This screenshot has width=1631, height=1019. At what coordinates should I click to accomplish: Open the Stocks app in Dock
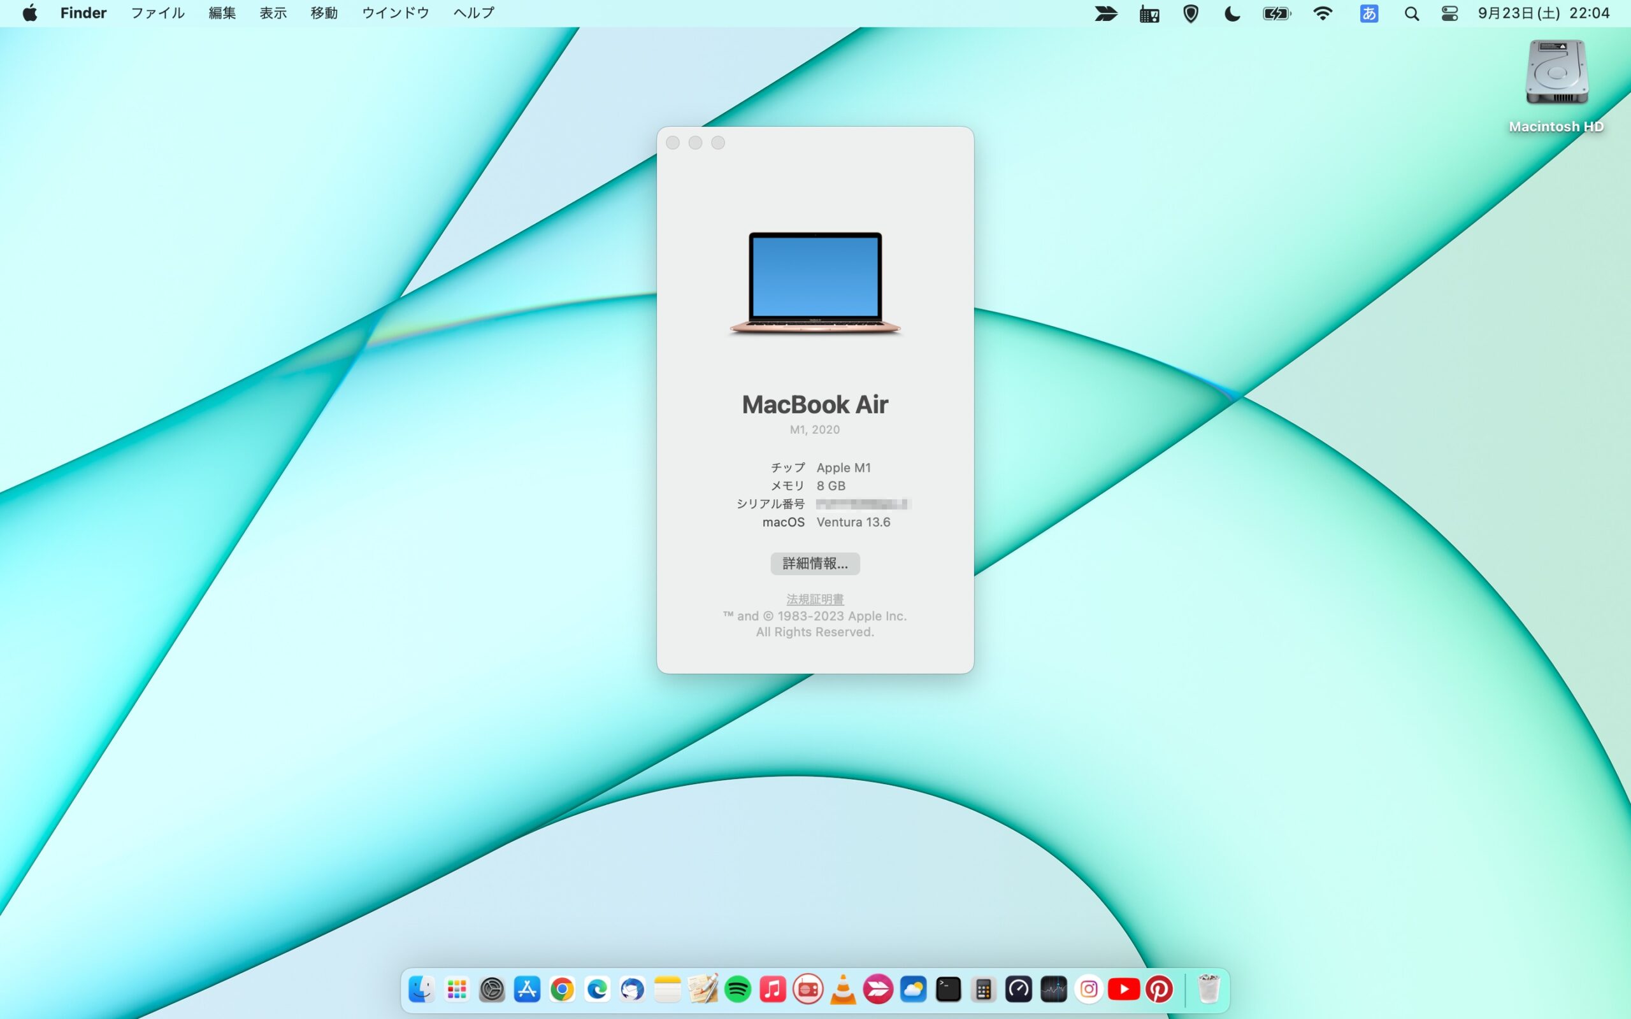coord(1053,989)
